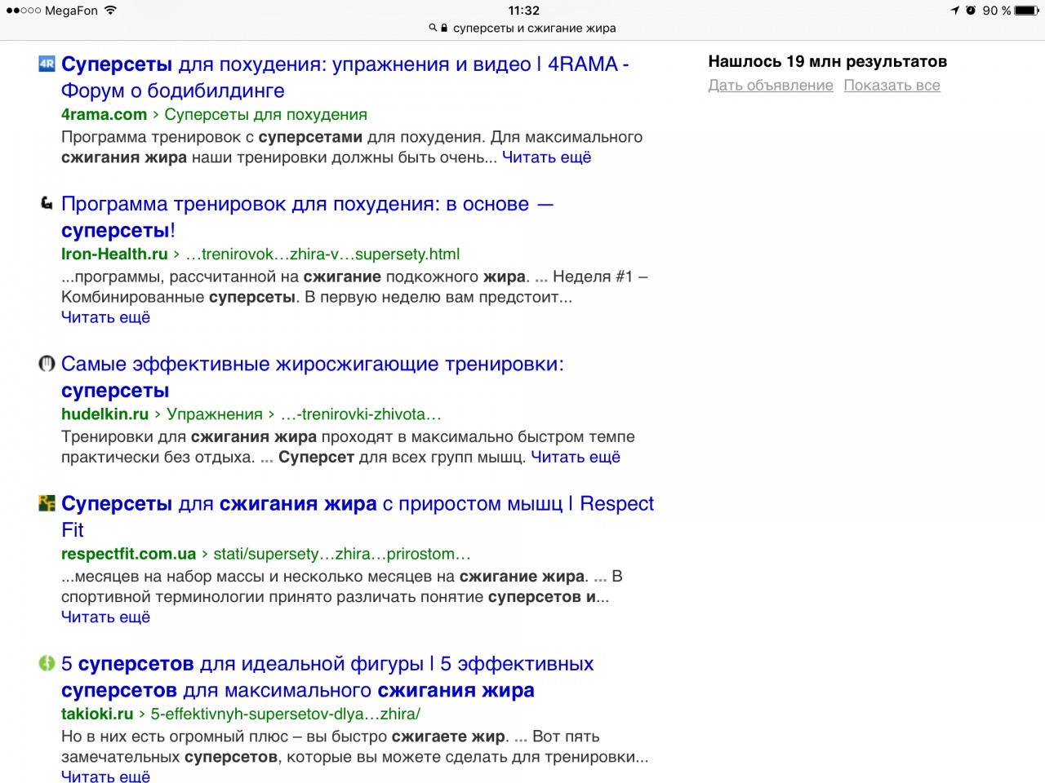Tap the lock icon in address bar
The height and width of the screenshot is (783, 1045).
444,28
